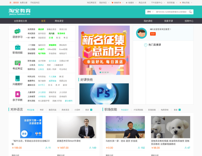Screen dimensions: 202x156
Task: Click the 「蜗牛法语」零基础法语语音全攻略 title
Action: pyautogui.click(x=31, y=142)
